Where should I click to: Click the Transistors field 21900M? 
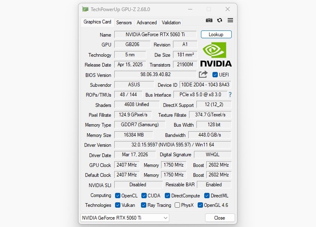(x=185, y=65)
